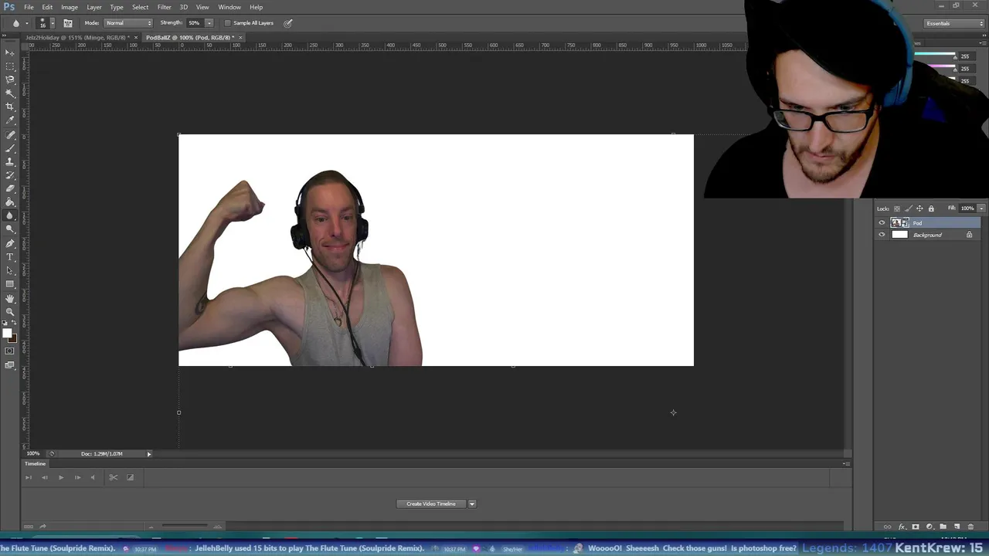Screen dimensions: 989x556
Task: Toggle lock image pixels
Action: pyautogui.click(x=909, y=208)
